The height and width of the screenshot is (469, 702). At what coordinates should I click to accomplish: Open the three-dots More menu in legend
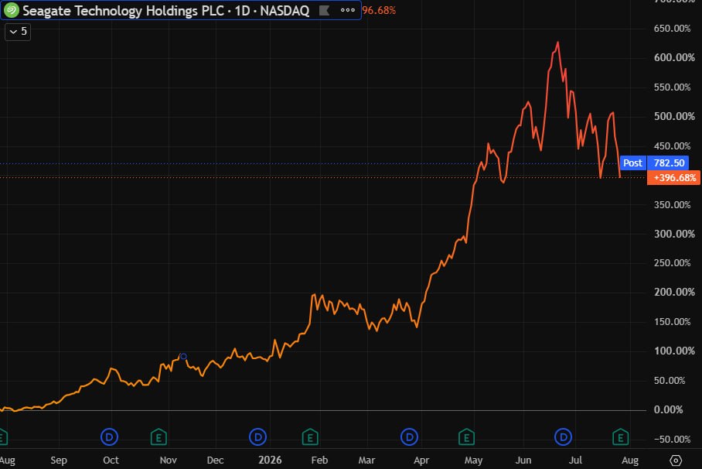click(347, 10)
